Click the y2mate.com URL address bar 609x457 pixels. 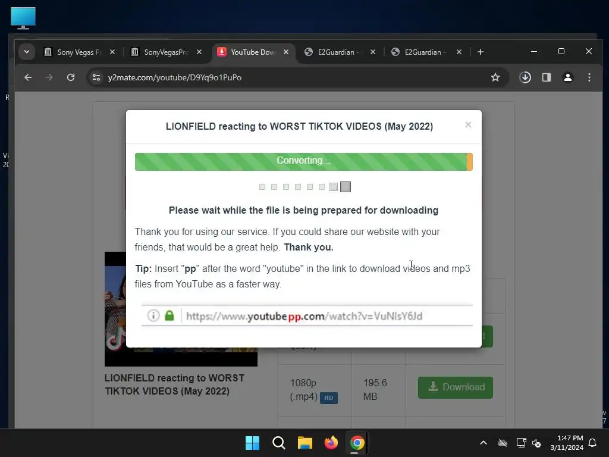click(298, 77)
